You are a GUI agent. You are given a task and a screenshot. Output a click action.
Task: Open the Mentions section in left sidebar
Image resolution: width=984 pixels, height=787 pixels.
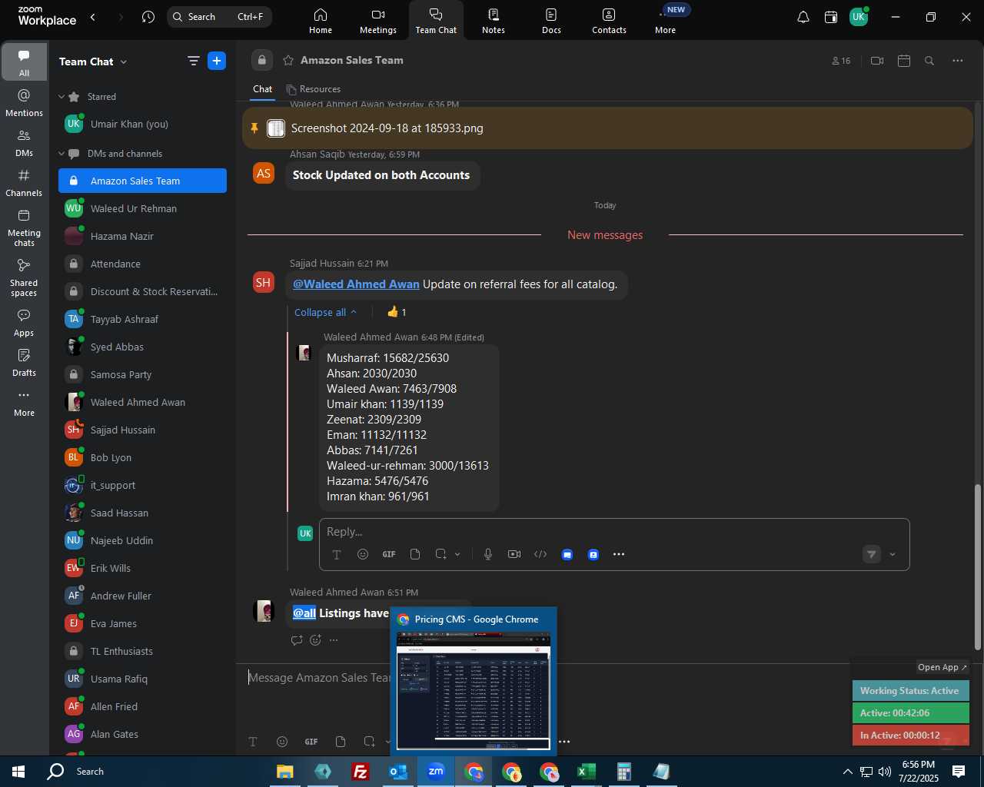[24, 103]
